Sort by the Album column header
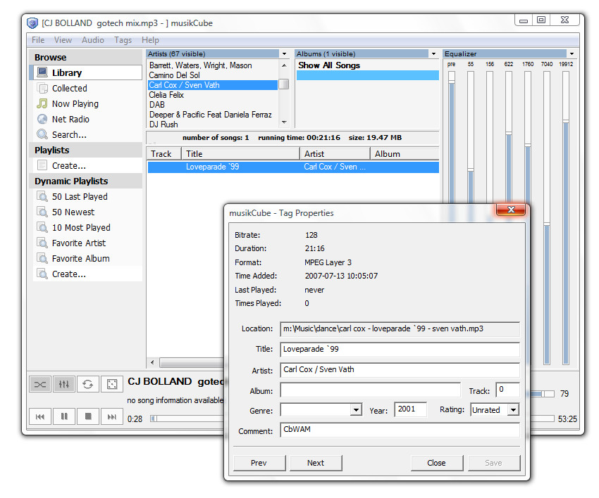Screen dimensions: 599x498 point(405,154)
